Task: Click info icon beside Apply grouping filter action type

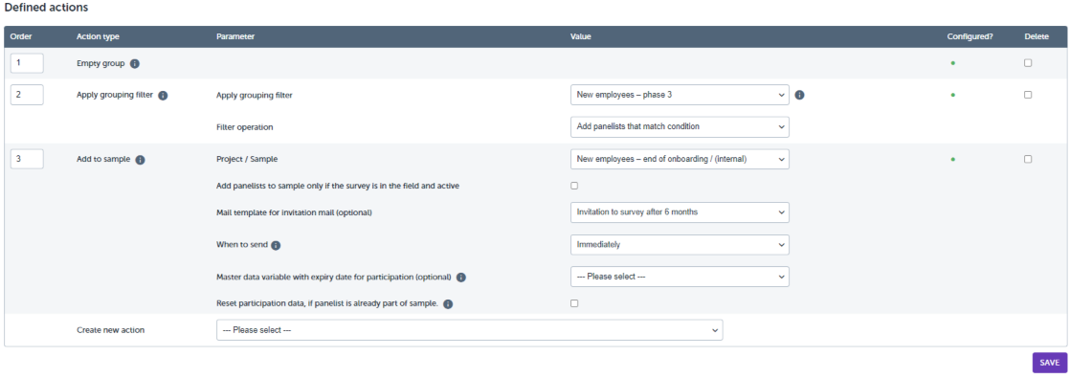Action: tap(163, 96)
